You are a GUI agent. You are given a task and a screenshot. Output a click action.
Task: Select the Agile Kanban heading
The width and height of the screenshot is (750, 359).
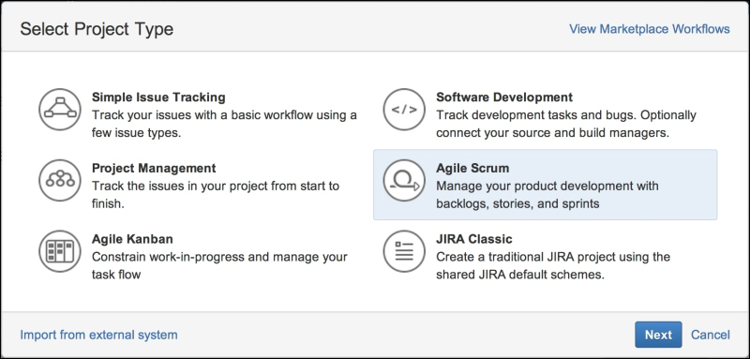point(132,238)
